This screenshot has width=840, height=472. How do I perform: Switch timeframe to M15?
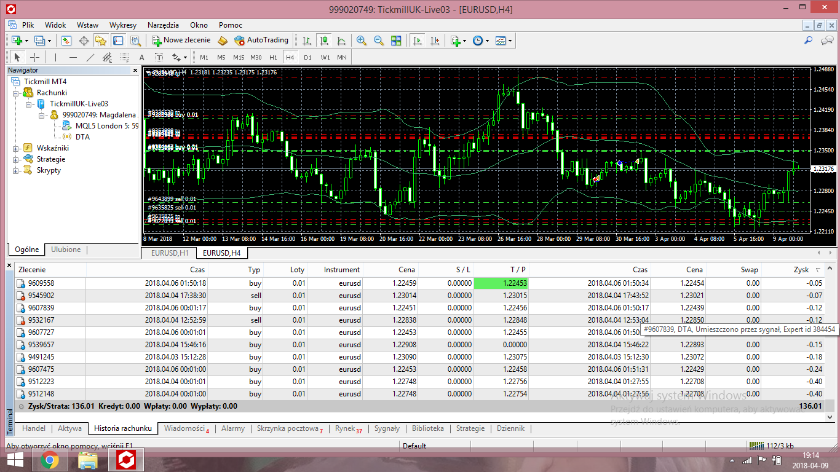pyautogui.click(x=239, y=57)
